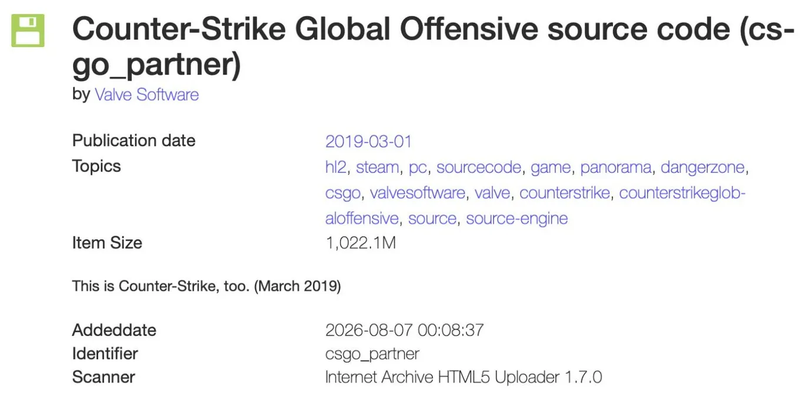The image size is (800, 409).
Task: Follow the counterstrike topic link
Action: tap(564, 193)
